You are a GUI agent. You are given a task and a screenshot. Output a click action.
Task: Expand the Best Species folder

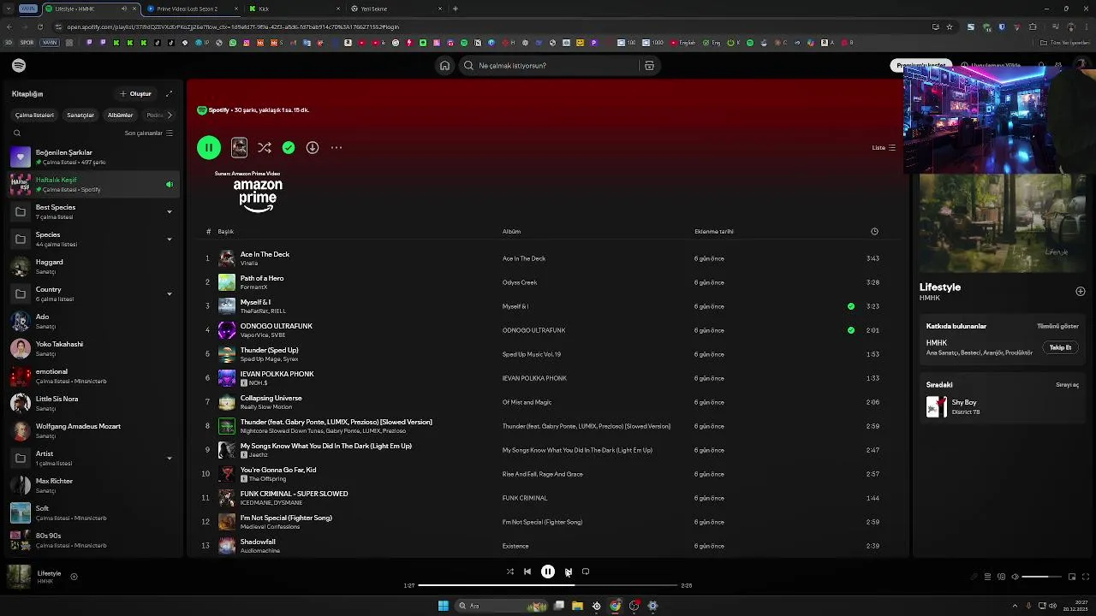tap(169, 211)
